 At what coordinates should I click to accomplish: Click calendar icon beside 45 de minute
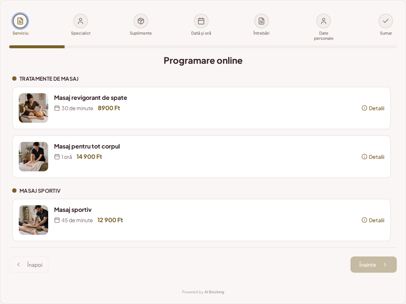click(57, 220)
